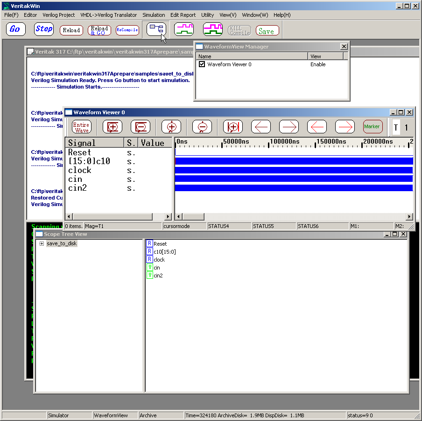The height and width of the screenshot is (421, 422).
Task: Click the save_to_disk tree label
Action: pyautogui.click(x=62, y=243)
